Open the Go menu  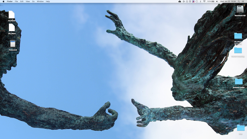click(33, 2)
